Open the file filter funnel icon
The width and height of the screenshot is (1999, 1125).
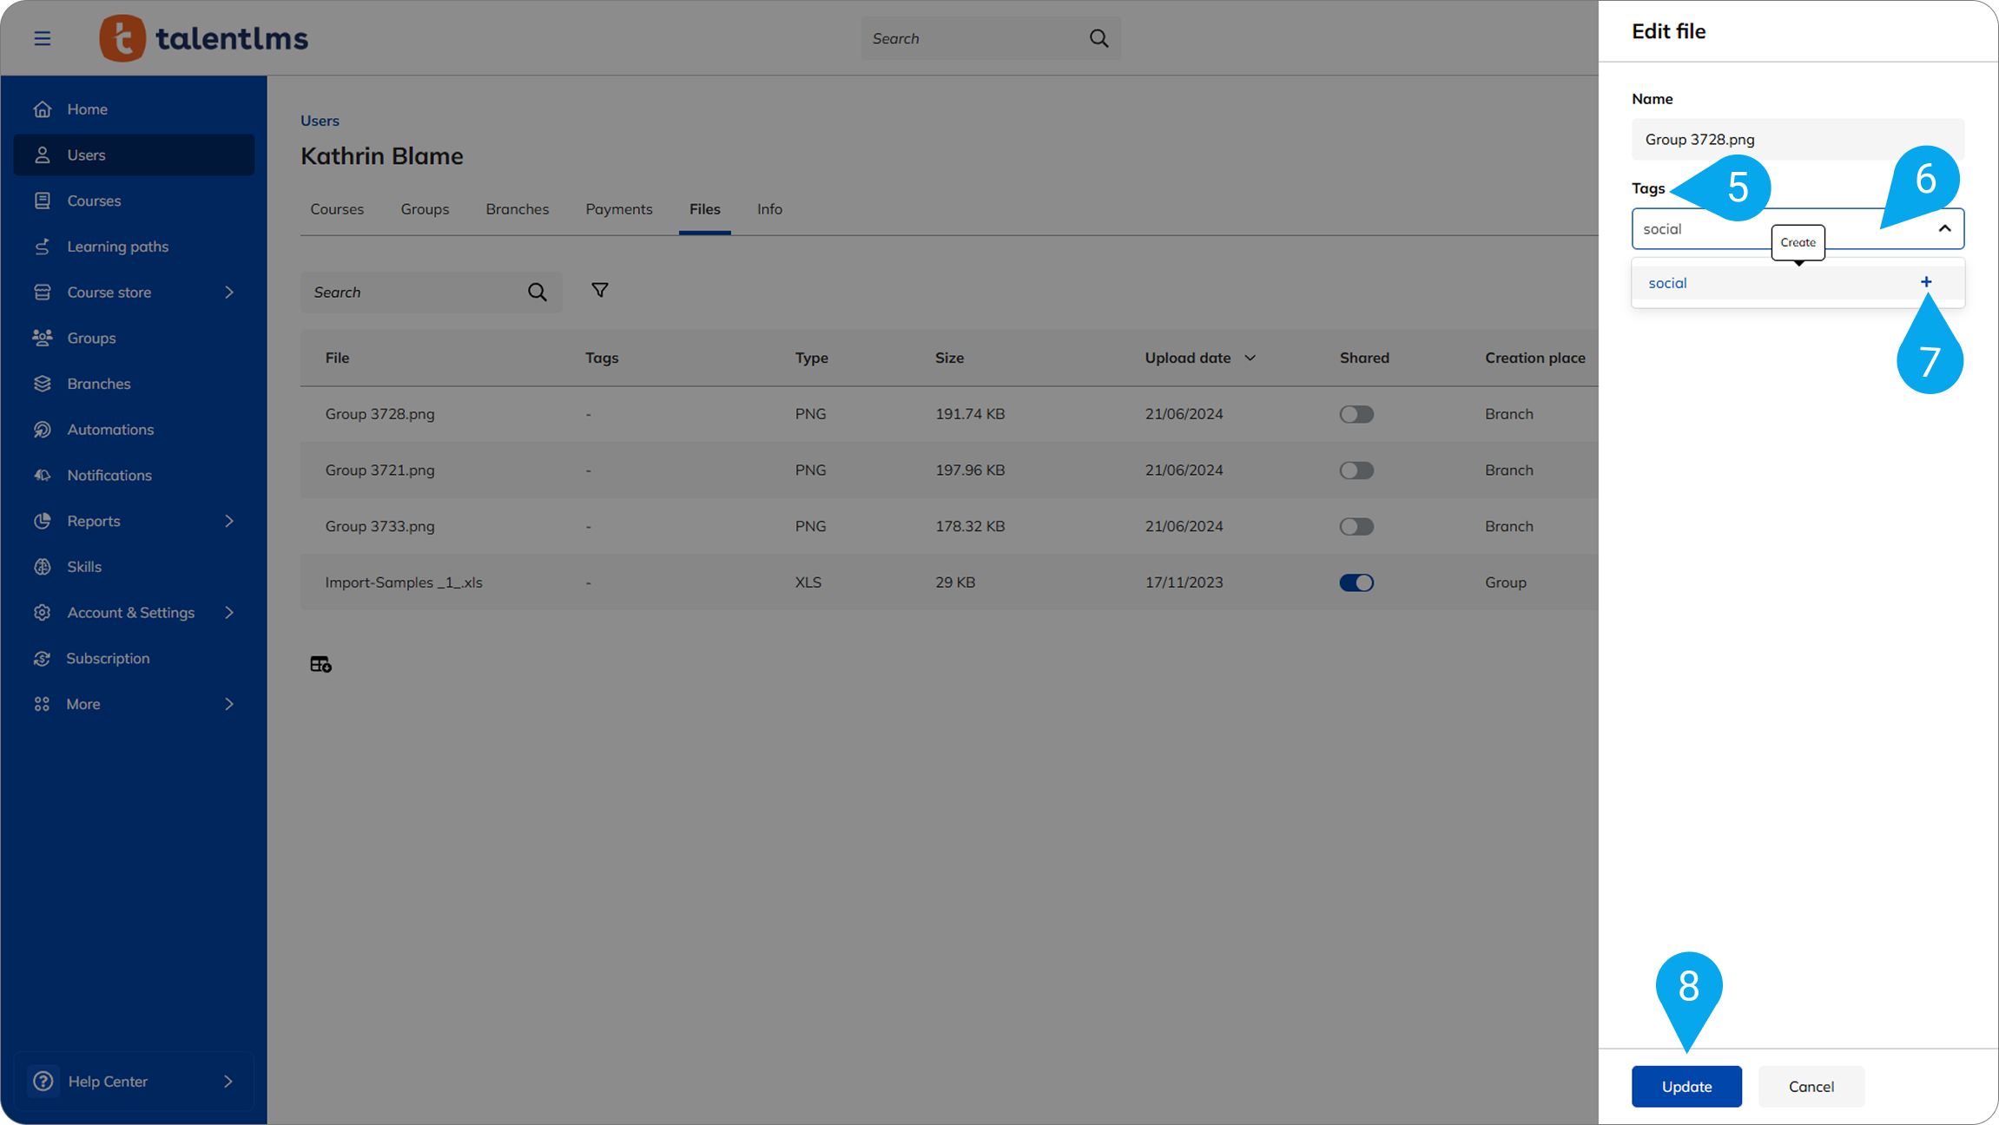tap(599, 291)
